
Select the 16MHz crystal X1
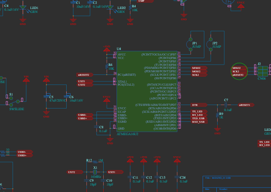(95, 172)
